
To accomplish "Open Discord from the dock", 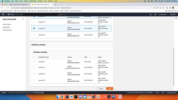I will tap(80, 97).
